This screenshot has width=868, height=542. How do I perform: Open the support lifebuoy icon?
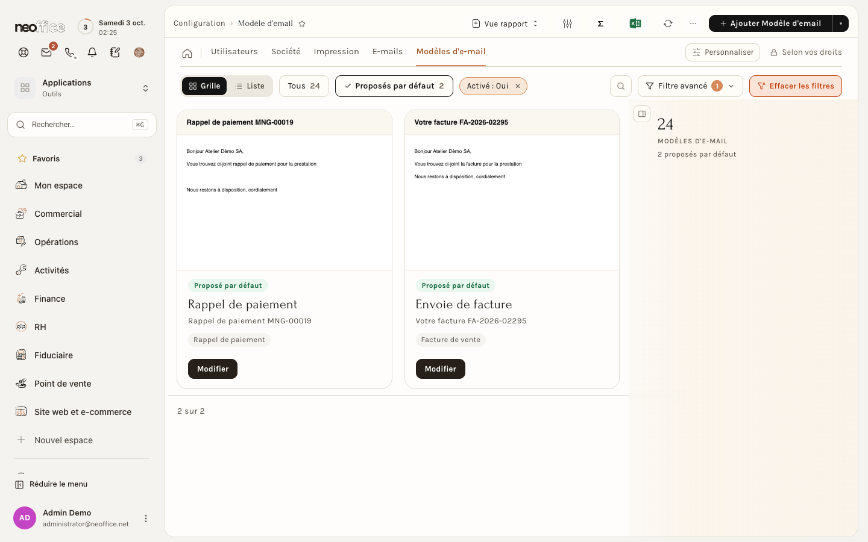(x=24, y=52)
